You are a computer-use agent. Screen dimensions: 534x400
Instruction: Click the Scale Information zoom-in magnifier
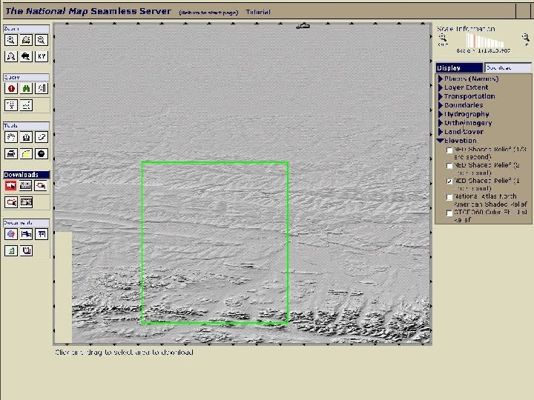click(x=526, y=37)
